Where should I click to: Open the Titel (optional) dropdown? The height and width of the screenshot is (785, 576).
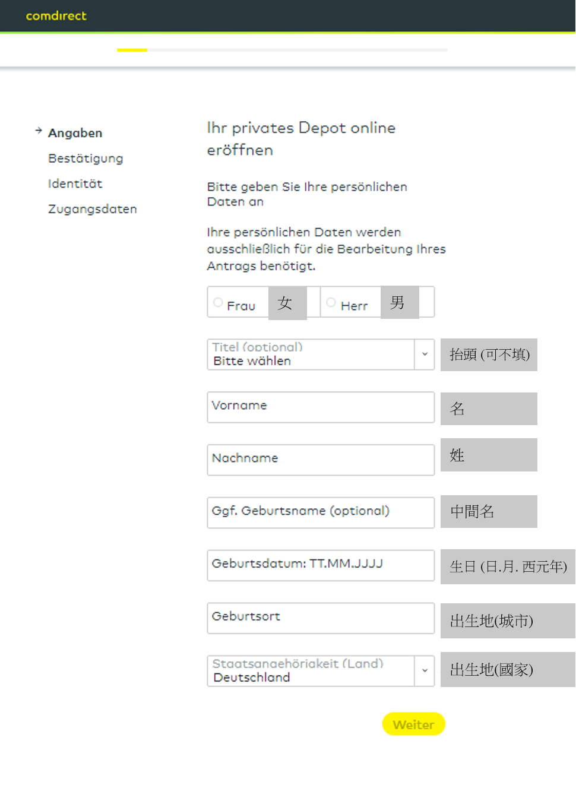tap(311, 354)
